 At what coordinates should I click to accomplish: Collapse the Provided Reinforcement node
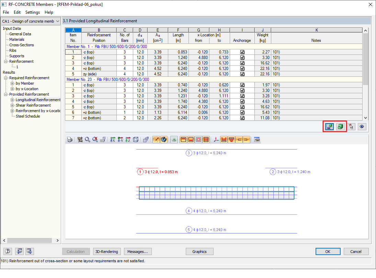[x=5, y=94]
